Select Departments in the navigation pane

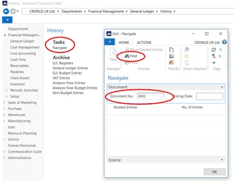pos(18,29)
